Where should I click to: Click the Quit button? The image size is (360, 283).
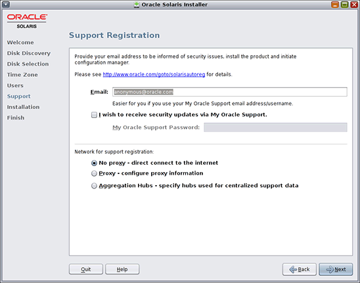(86, 269)
